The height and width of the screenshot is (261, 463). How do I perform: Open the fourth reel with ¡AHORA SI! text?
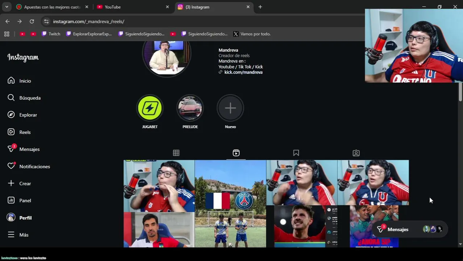tap(373, 204)
